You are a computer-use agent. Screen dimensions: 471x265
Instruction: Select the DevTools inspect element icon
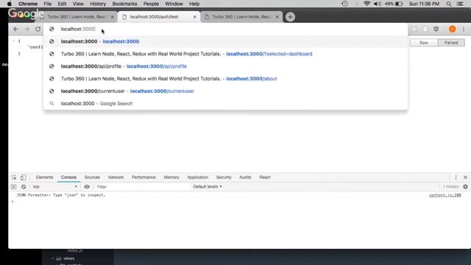point(14,177)
